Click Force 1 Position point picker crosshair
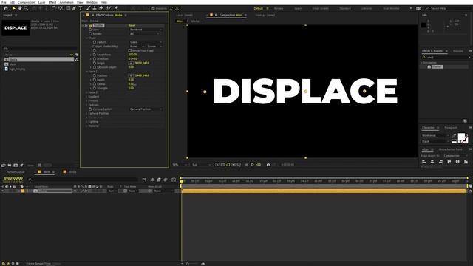 [131, 75]
